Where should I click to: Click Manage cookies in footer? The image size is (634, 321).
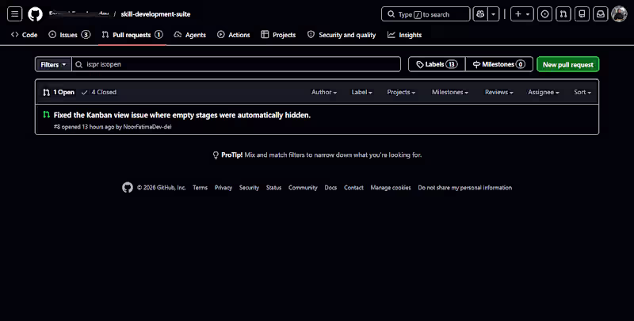tap(391, 188)
